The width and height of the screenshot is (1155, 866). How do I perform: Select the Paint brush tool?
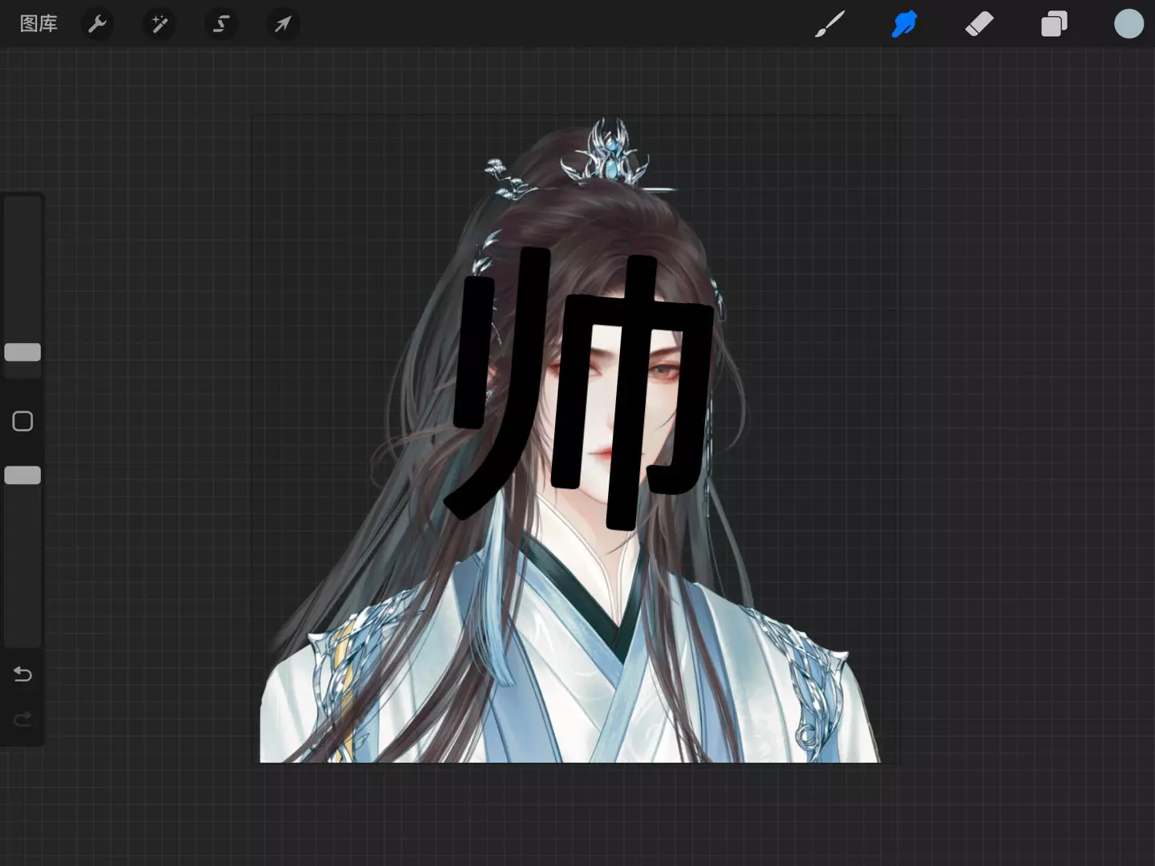coord(829,24)
